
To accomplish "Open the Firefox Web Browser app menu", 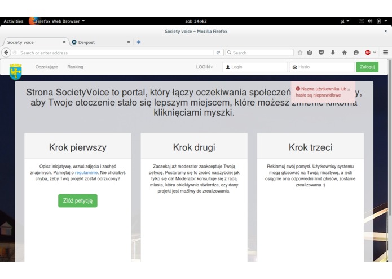I will tap(57, 21).
